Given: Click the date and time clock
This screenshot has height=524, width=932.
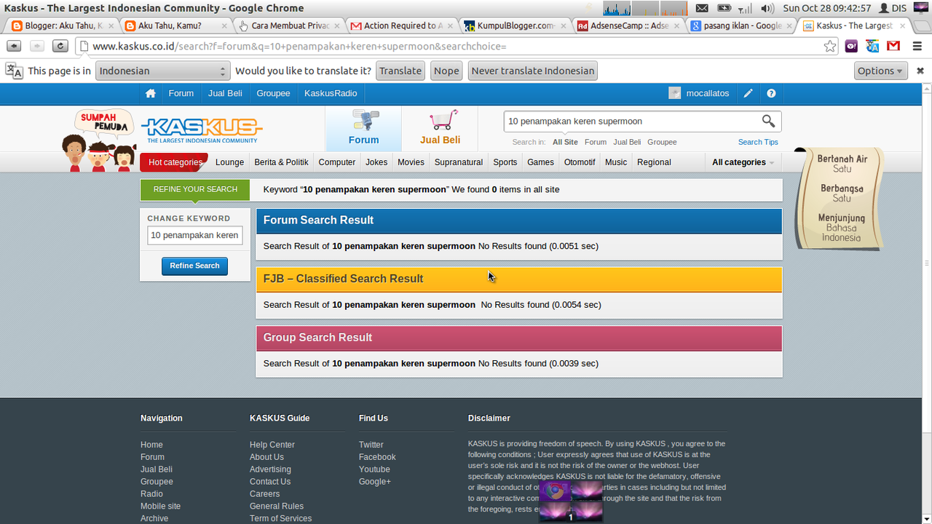Looking at the screenshot, I should click(826, 8).
